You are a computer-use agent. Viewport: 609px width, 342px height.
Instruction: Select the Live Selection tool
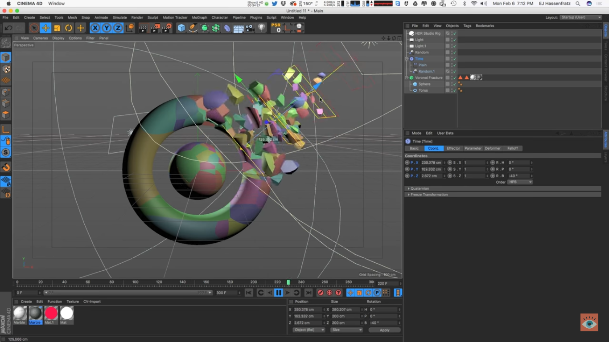[34, 28]
